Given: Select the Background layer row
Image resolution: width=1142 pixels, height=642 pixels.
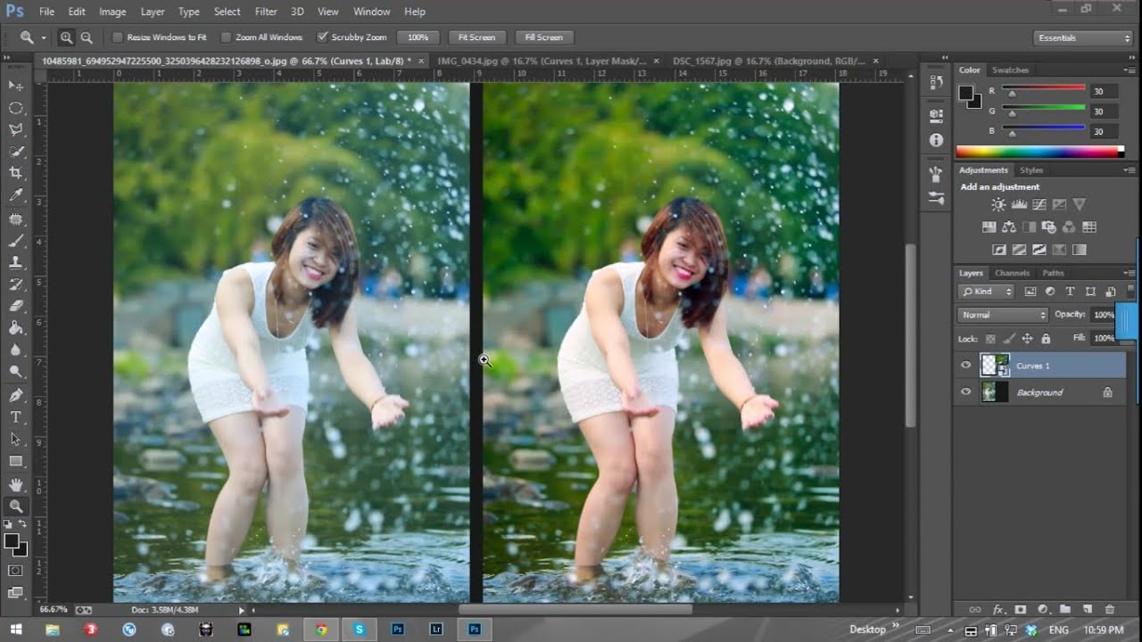Looking at the screenshot, I should click(x=1039, y=392).
